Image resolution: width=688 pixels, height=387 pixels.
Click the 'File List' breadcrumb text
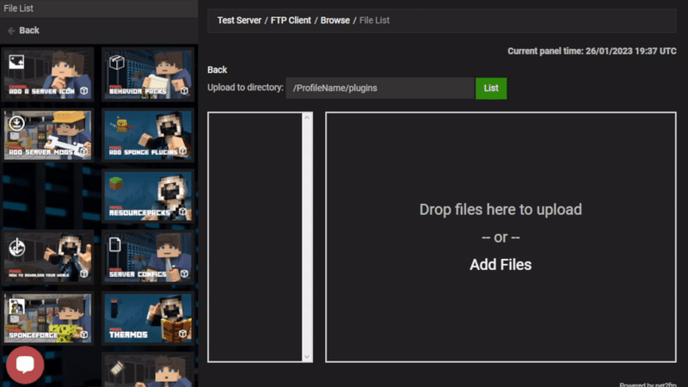pos(374,21)
